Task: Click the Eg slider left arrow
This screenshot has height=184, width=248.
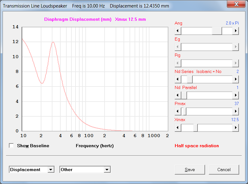Action: click(178, 47)
